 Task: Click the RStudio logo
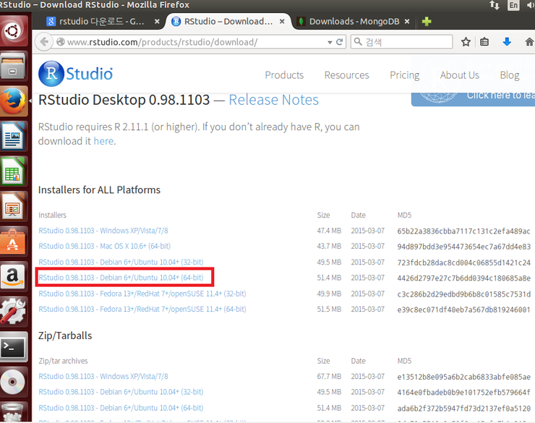coord(76,73)
